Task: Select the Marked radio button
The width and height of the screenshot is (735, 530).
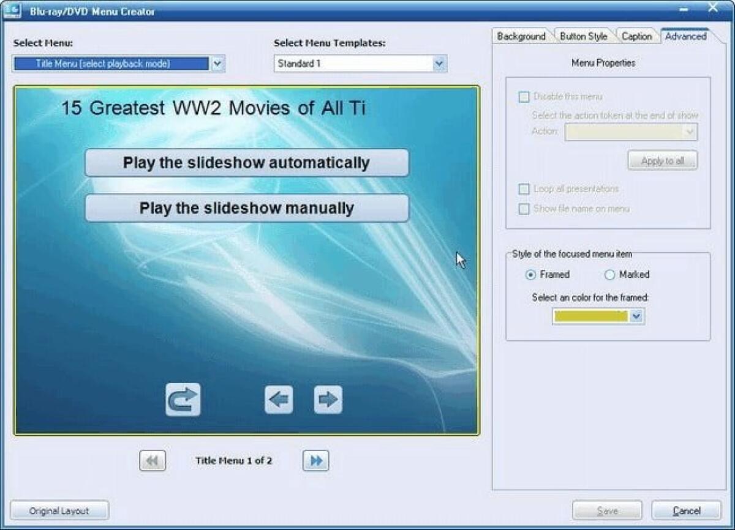Action: pyautogui.click(x=609, y=275)
